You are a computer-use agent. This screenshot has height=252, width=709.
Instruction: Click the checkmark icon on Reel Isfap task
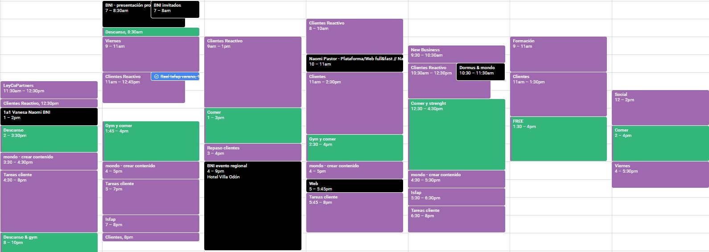(157, 77)
